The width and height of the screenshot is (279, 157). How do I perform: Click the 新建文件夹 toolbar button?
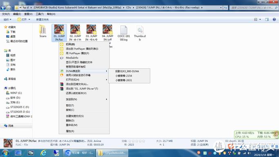(x=42, y=19)
